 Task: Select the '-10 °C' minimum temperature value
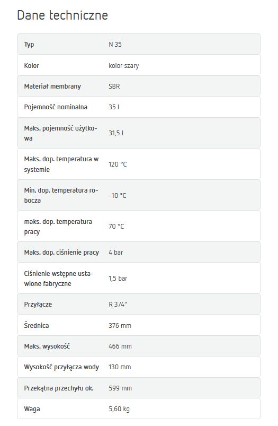[x=118, y=196]
